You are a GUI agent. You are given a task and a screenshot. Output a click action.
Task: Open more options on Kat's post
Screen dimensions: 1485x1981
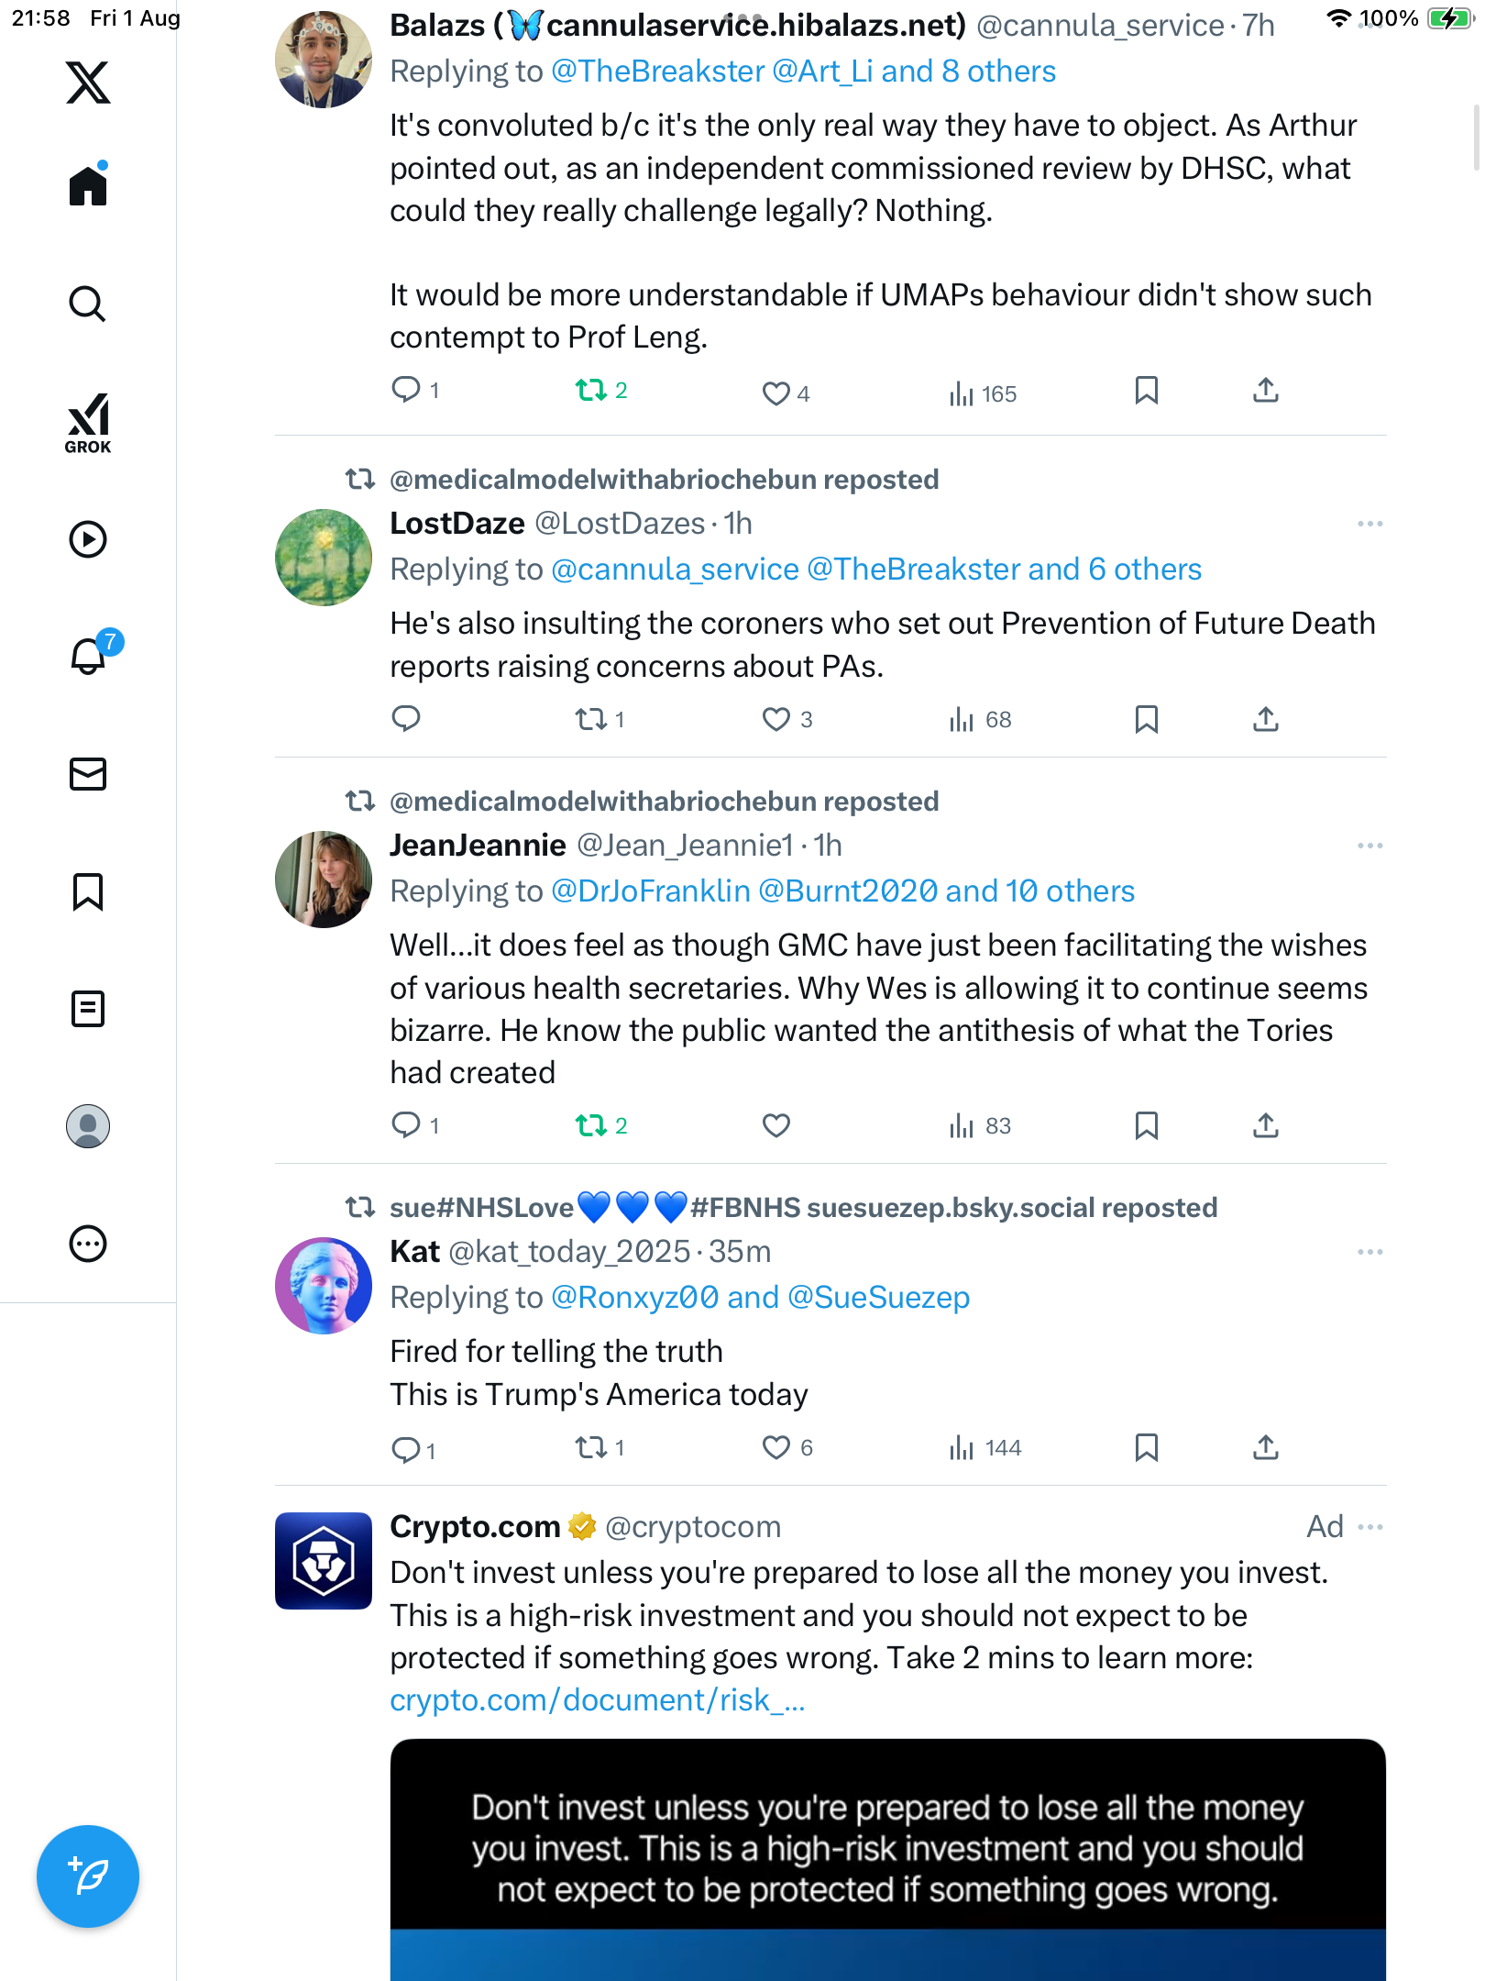(1369, 1252)
